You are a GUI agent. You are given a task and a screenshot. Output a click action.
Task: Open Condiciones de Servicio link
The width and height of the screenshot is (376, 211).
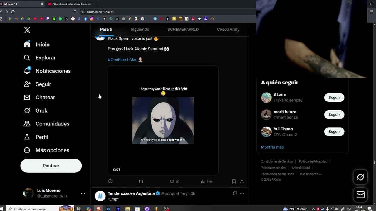point(277,161)
